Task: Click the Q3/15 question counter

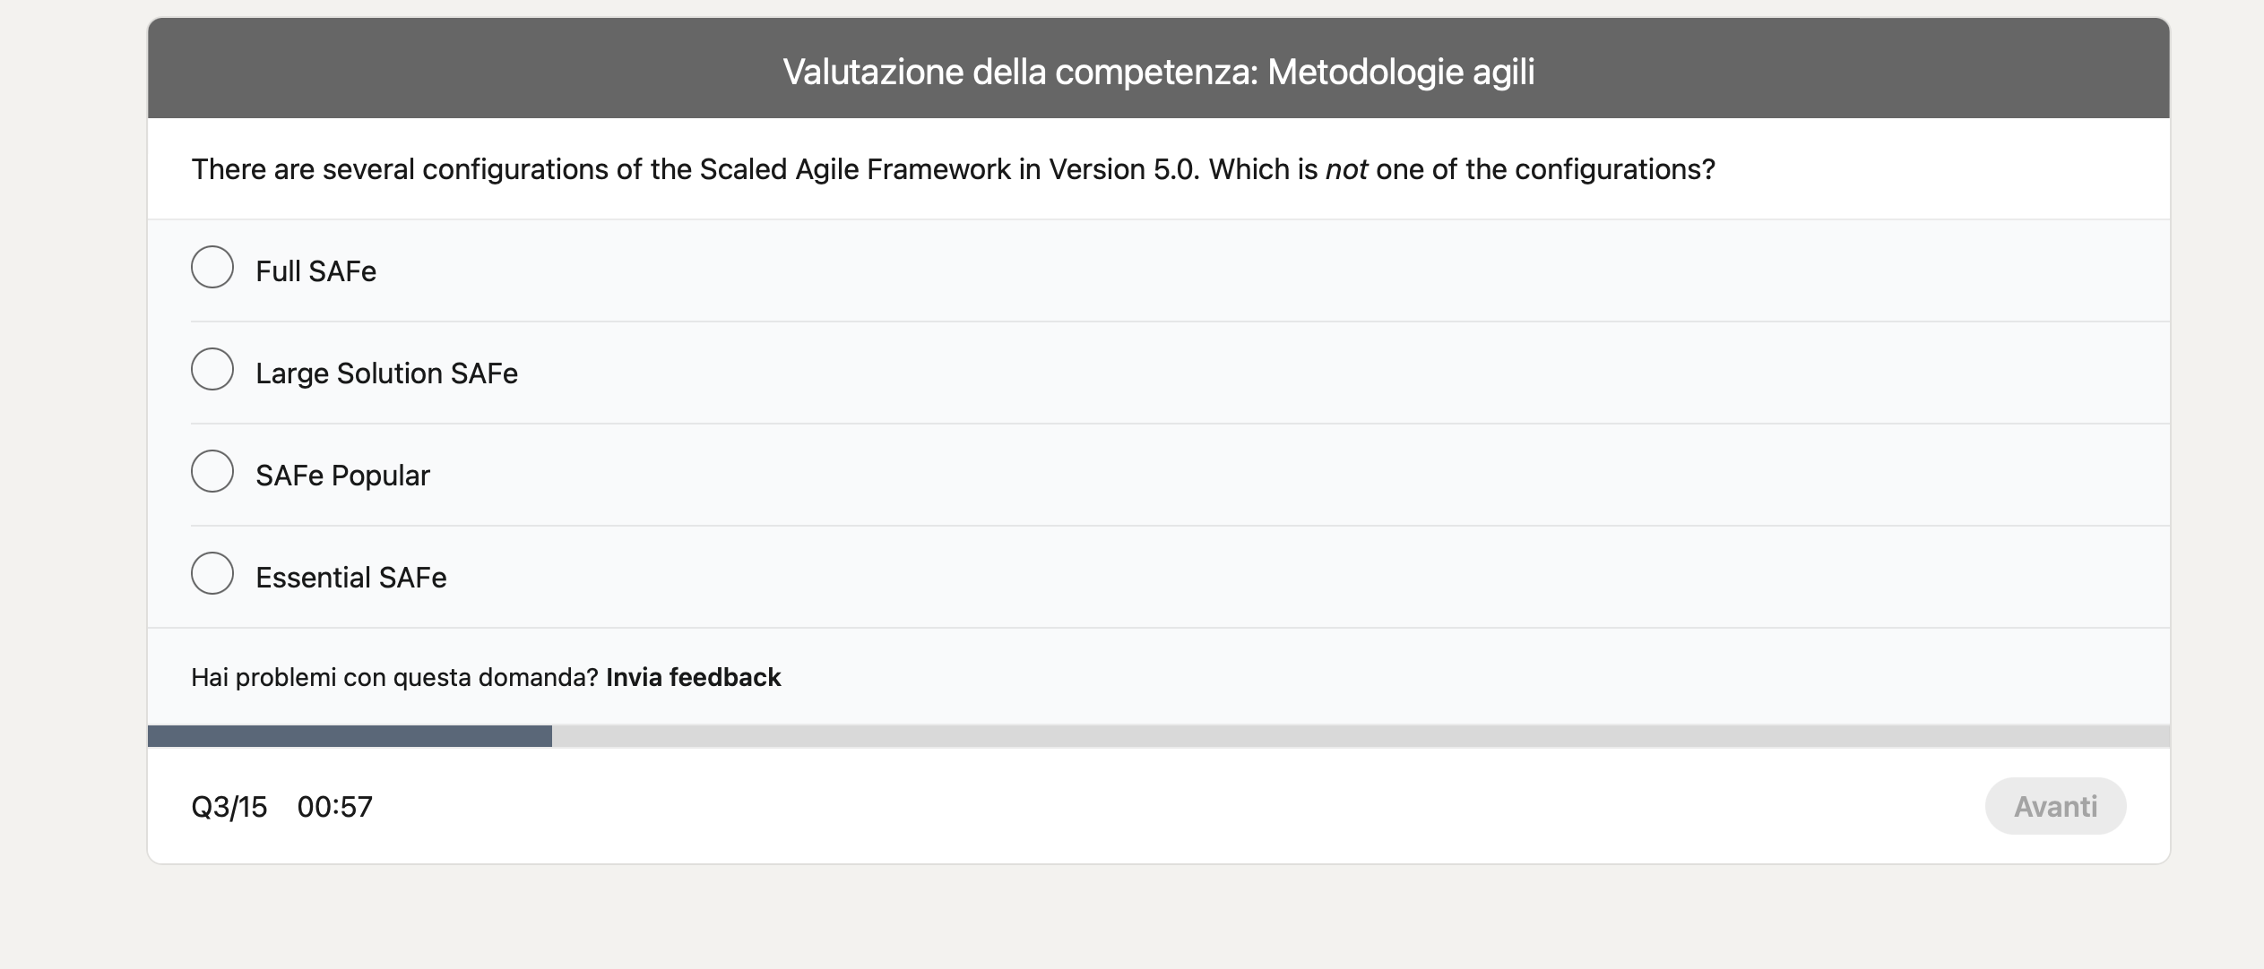Action: [x=228, y=806]
